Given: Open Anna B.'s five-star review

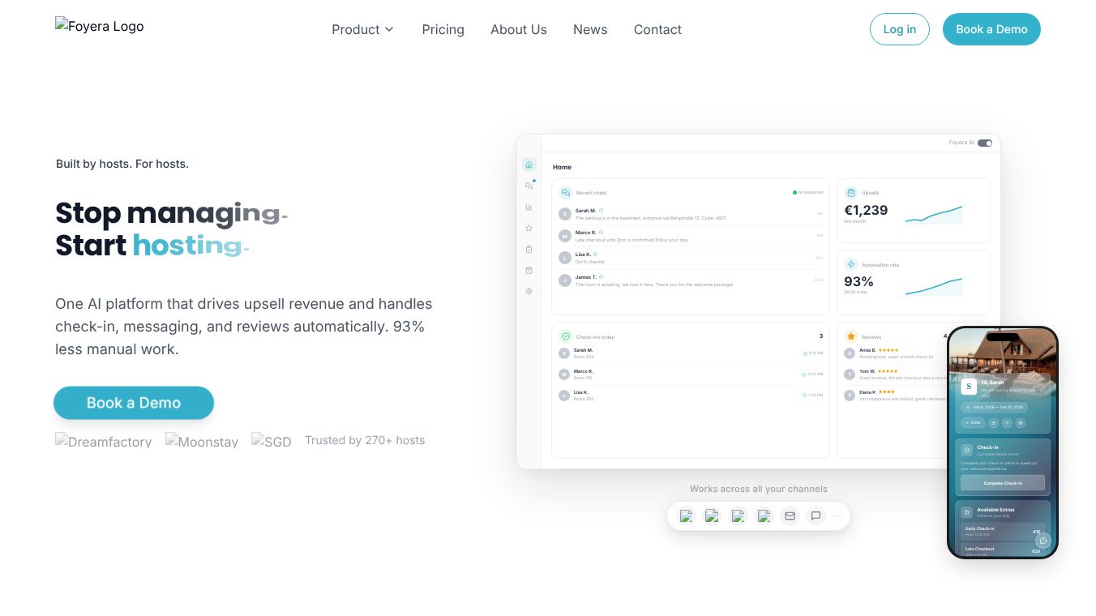Looking at the screenshot, I should pos(895,353).
